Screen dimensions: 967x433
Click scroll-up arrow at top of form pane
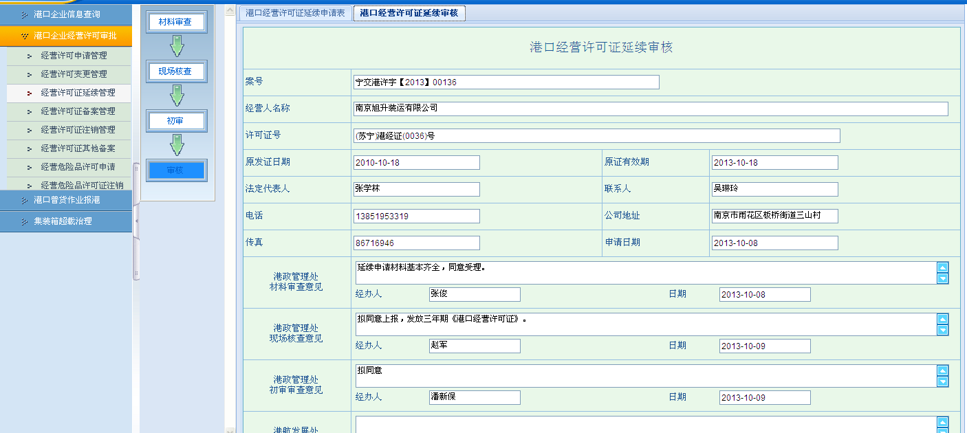pyautogui.click(x=230, y=11)
